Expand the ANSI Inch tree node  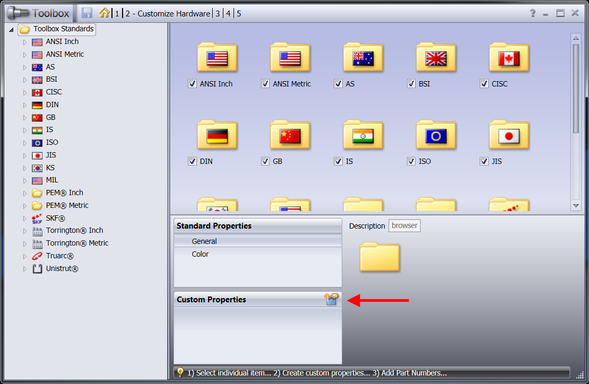point(25,42)
